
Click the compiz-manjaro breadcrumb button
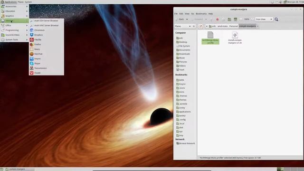247,26
